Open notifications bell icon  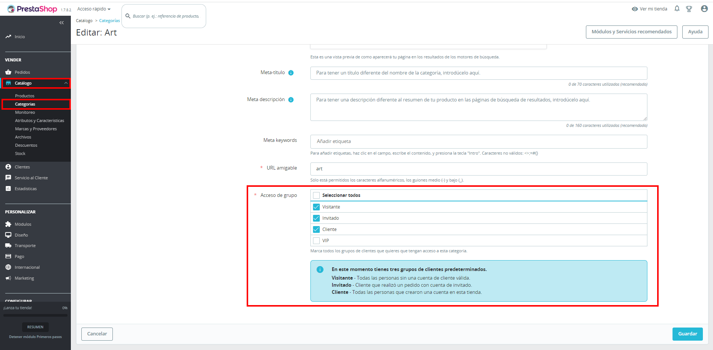(677, 9)
